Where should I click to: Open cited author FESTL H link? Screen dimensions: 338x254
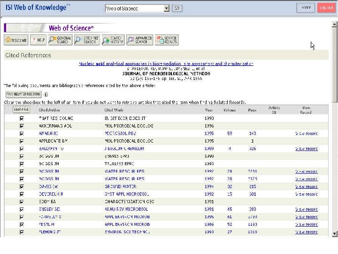(x=46, y=224)
